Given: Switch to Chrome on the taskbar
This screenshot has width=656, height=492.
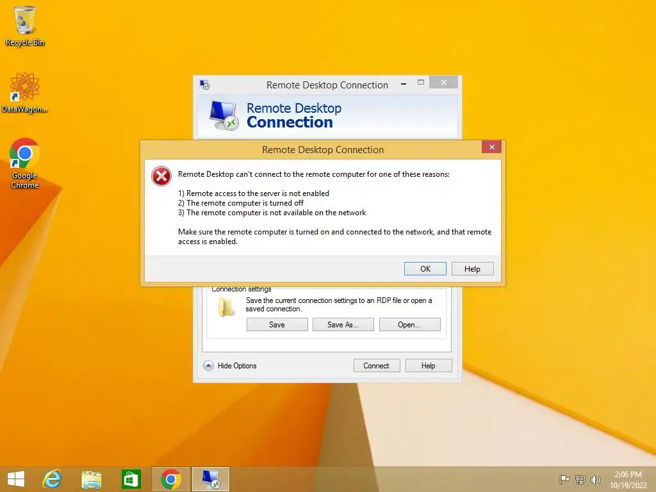Looking at the screenshot, I should [170, 479].
